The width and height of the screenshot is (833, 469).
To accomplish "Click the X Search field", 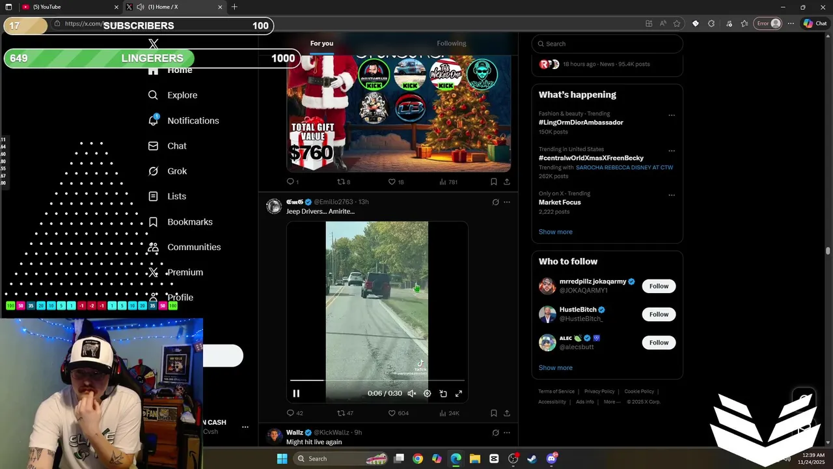I will 607,44.
